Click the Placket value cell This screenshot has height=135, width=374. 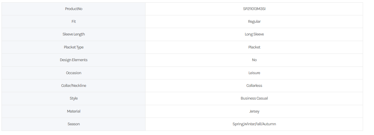tap(254, 47)
